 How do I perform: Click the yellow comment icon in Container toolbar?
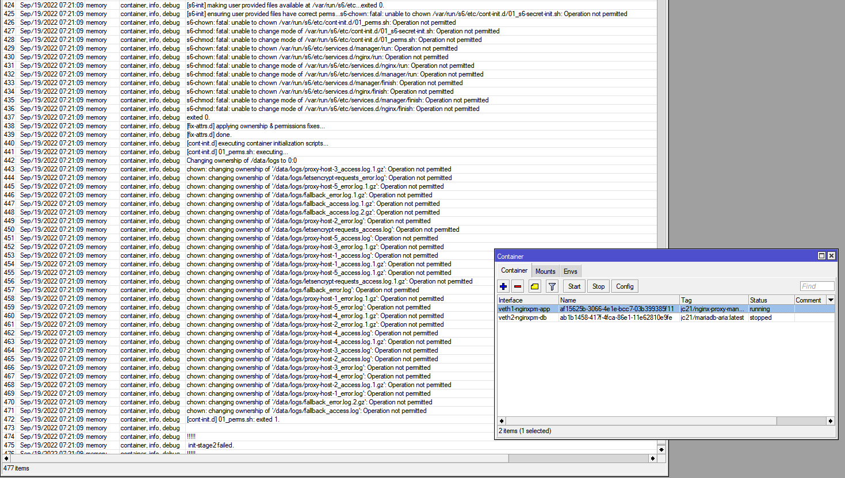pos(535,286)
